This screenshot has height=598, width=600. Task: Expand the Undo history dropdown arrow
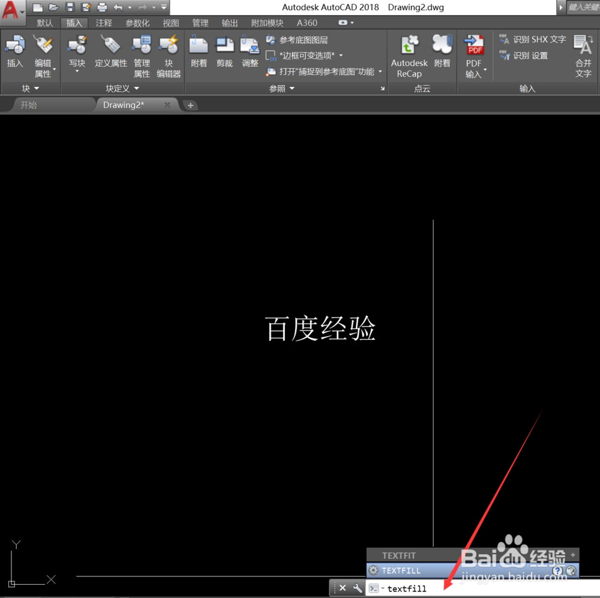click(130, 7)
